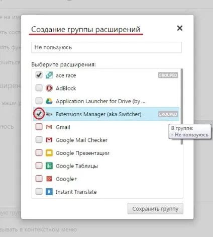Check the Google+ checkbox
The width and height of the screenshot is (213, 237).
[39, 179]
